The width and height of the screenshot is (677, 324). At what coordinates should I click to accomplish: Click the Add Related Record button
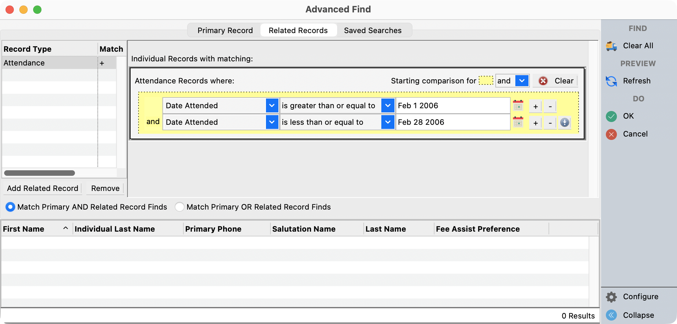[x=43, y=188]
